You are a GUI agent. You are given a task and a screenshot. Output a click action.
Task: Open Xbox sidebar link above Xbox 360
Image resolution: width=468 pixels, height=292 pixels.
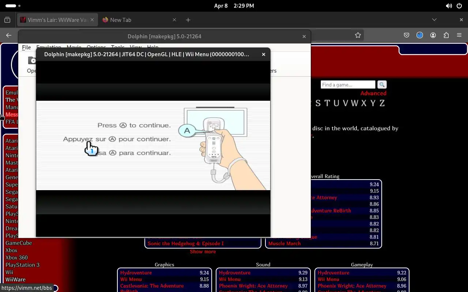click(x=11, y=250)
